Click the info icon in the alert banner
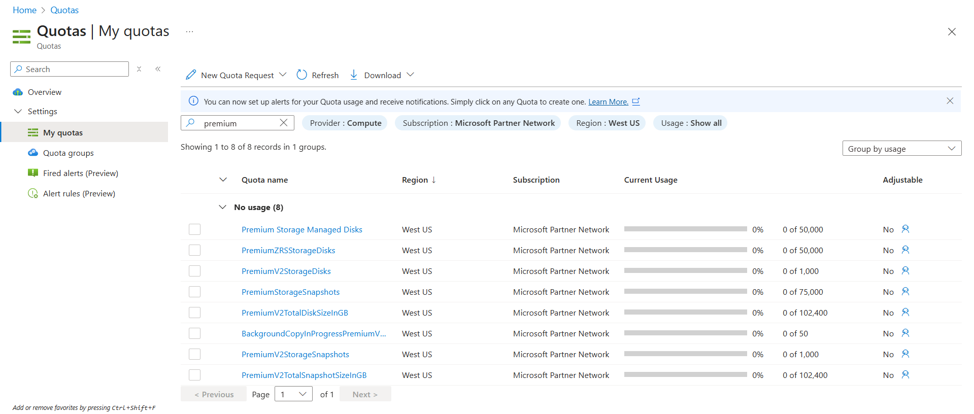 pyautogui.click(x=193, y=101)
